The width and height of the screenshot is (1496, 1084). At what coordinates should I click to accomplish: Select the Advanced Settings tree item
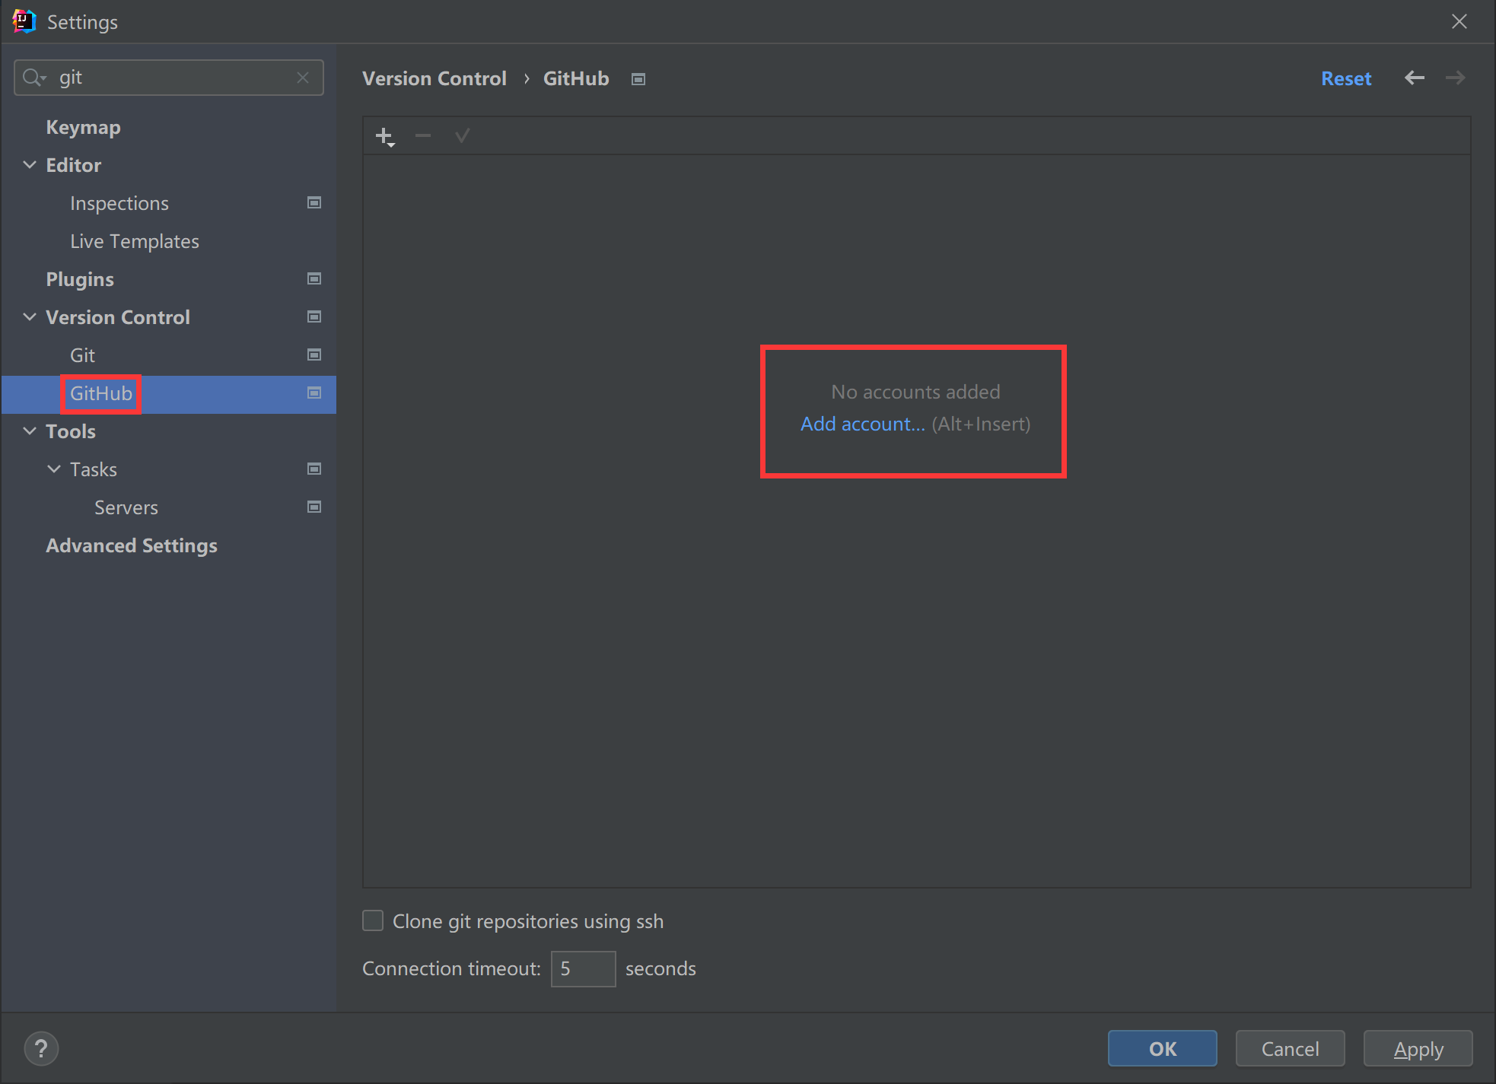coord(131,545)
